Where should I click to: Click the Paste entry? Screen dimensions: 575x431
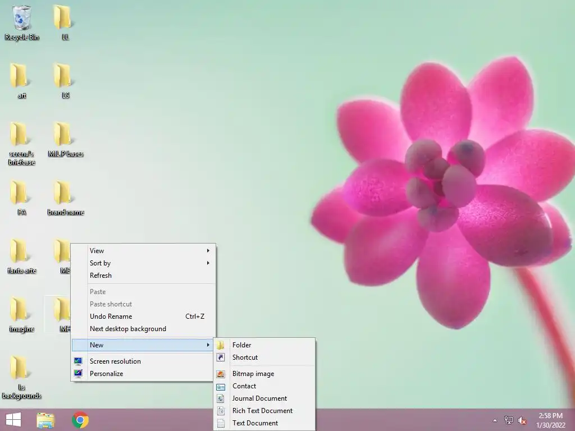(x=142, y=292)
